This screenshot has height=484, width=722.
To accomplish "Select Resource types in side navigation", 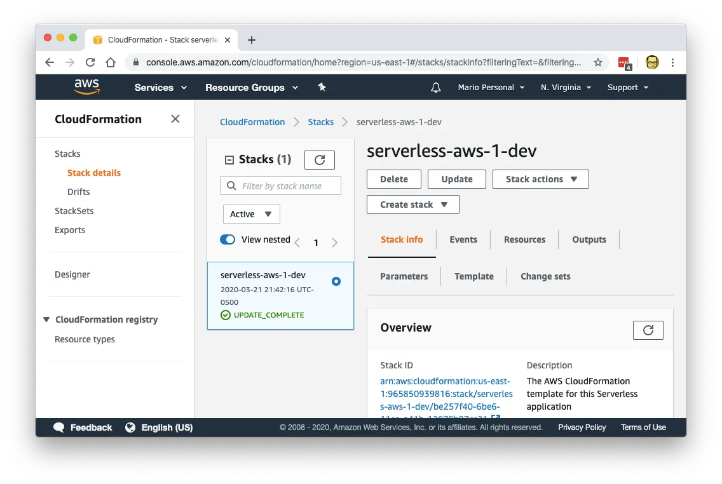I will (x=85, y=340).
